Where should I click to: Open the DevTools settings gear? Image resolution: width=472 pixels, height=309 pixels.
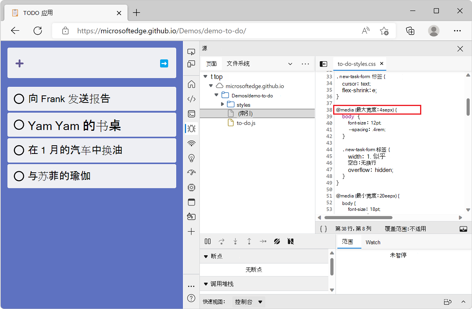[191, 187]
